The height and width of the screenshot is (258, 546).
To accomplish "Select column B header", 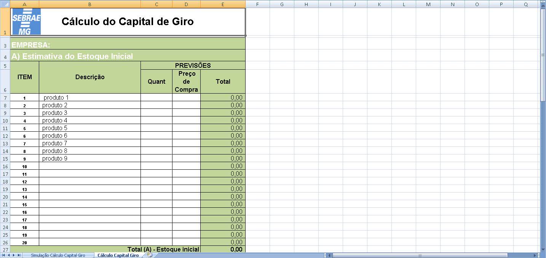I will 90,4.
